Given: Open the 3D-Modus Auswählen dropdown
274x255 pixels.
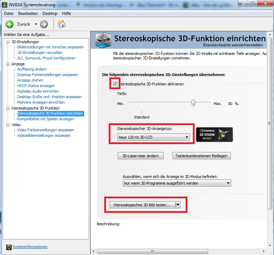Looking at the screenshot, I should click(x=177, y=183).
